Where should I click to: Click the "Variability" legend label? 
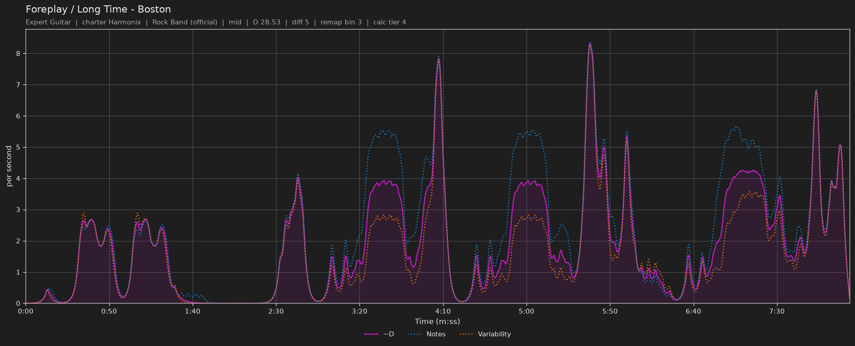[494, 334]
